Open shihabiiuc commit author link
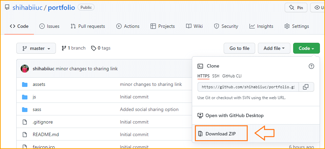Image resolution: width=325 pixels, height=149 pixels. [x=43, y=69]
